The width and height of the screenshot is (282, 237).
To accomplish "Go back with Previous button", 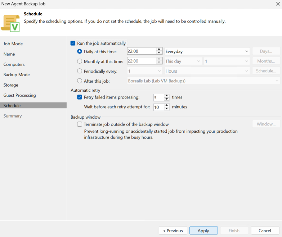I will click(x=173, y=231).
